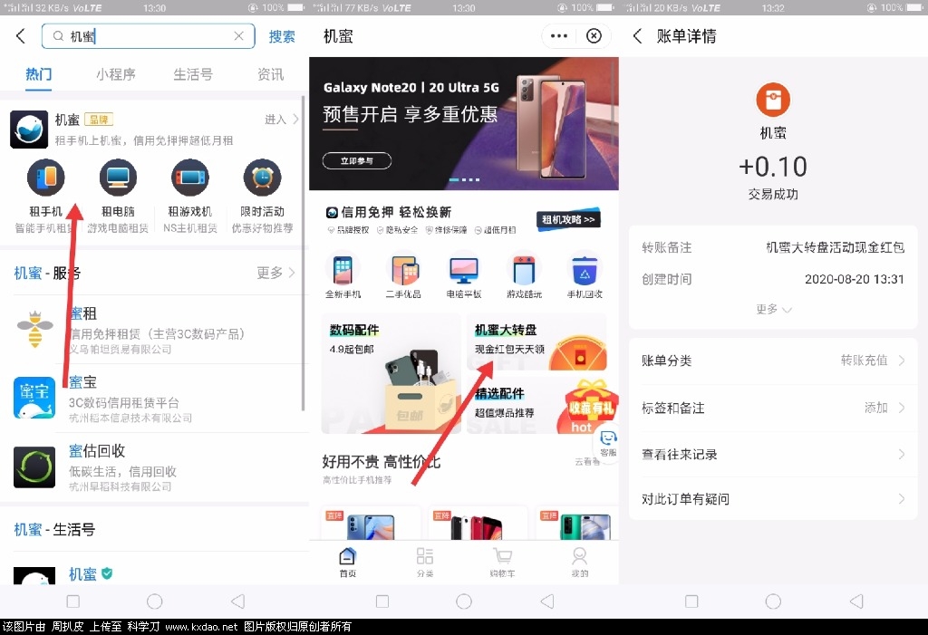Open the 对此订单有疑问 row
This screenshot has height=635, width=928.
pyautogui.click(x=773, y=499)
